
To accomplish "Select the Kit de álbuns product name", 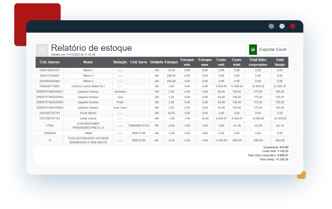I will point(88,113).
